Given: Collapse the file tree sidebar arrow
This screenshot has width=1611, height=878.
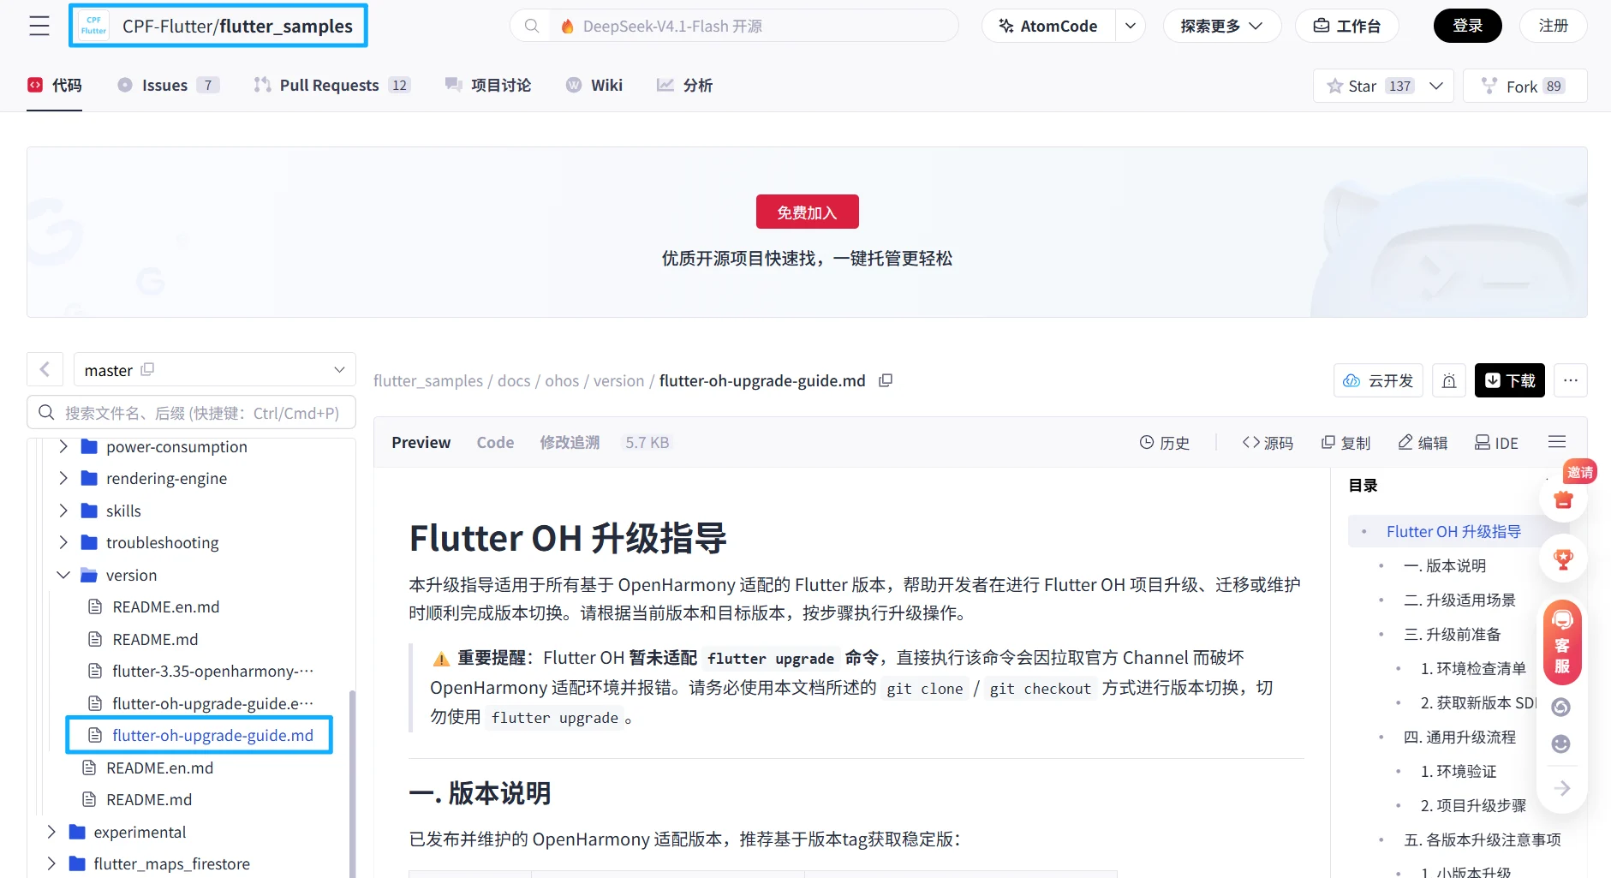Looking at the screenshot, I should click(45, 369).
